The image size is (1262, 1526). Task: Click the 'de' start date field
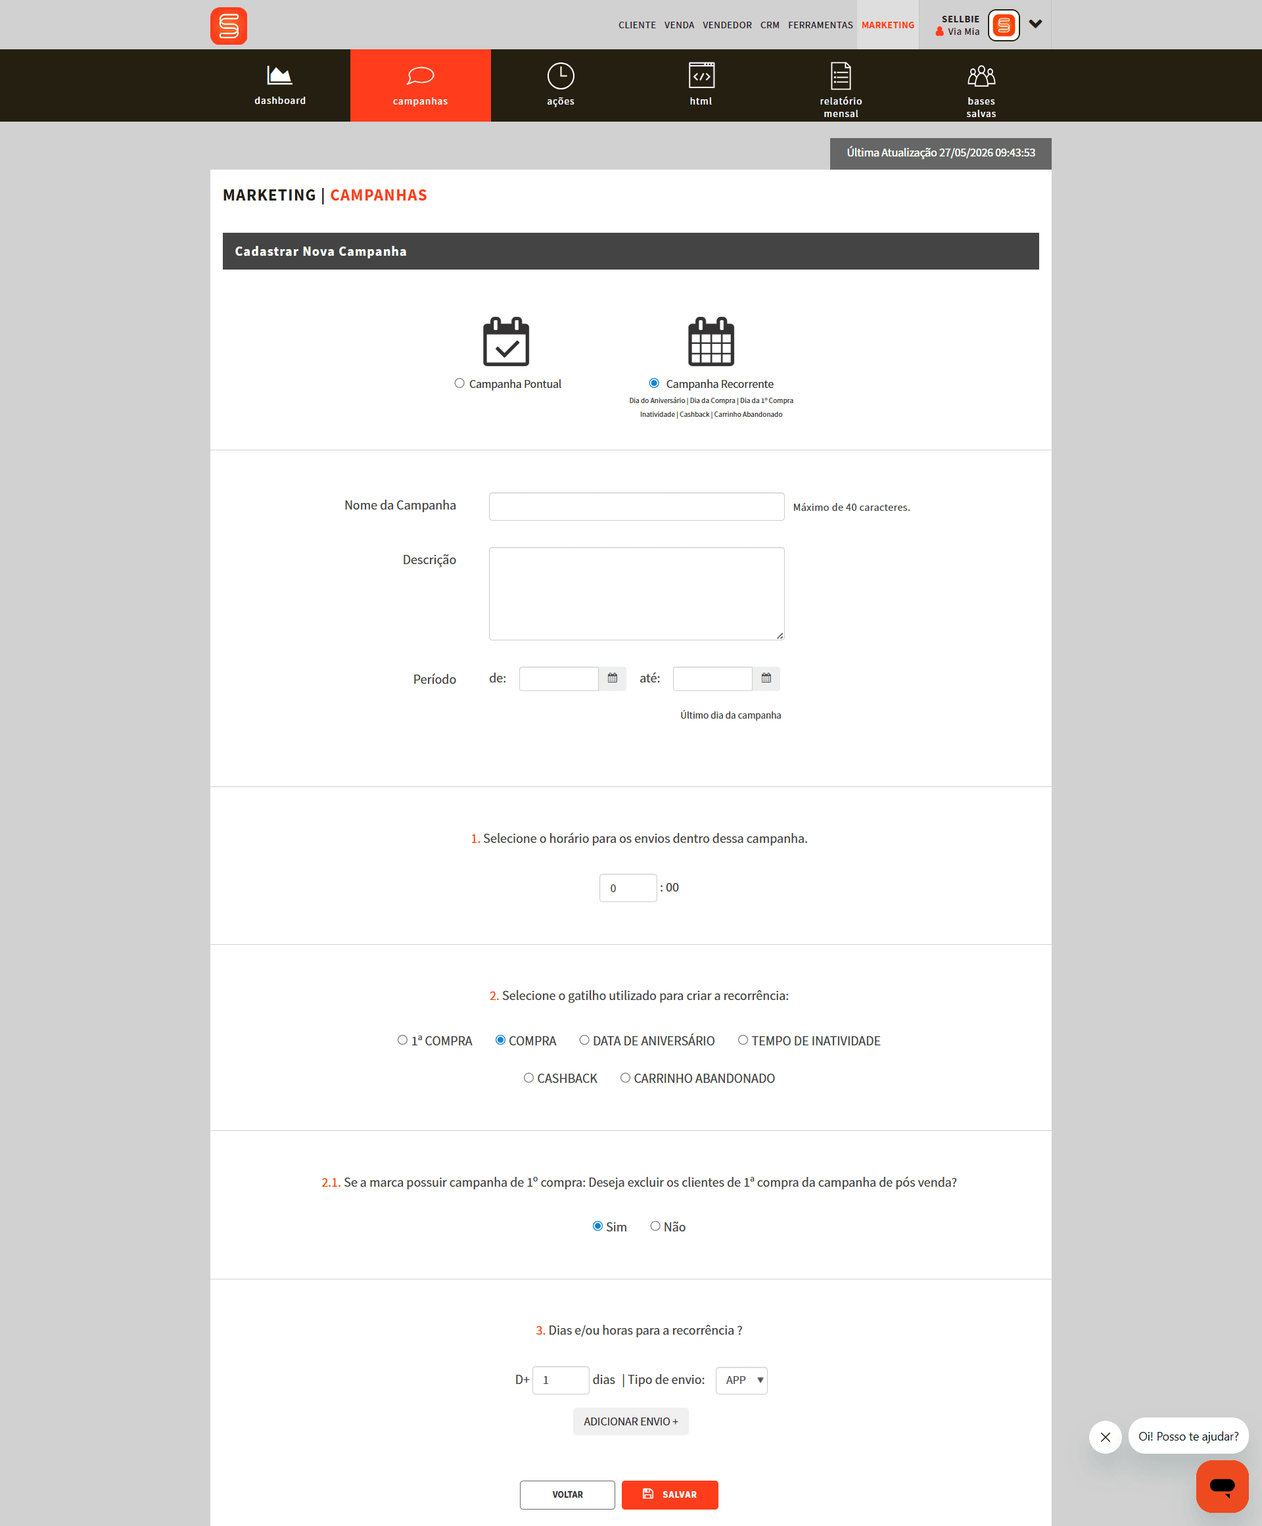pyautogui.click(x=559, y=678)
